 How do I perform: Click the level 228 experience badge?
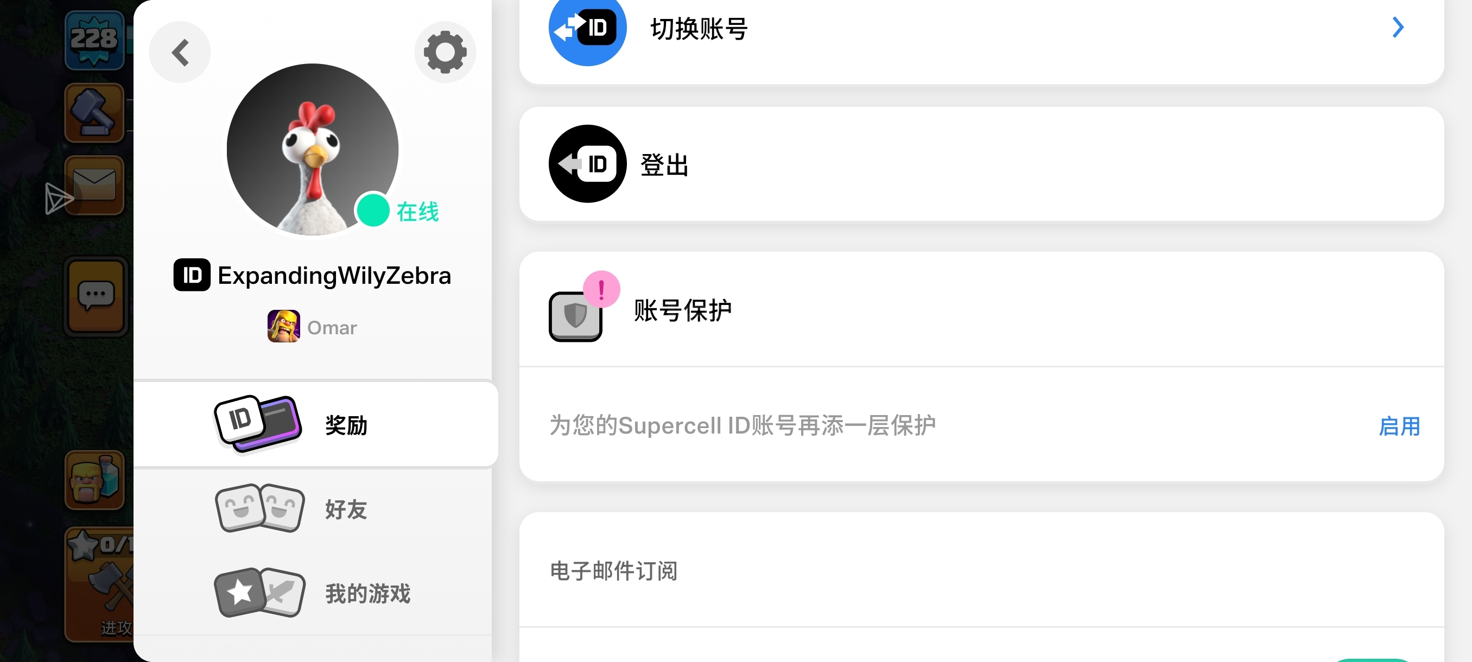click(94, 40)
